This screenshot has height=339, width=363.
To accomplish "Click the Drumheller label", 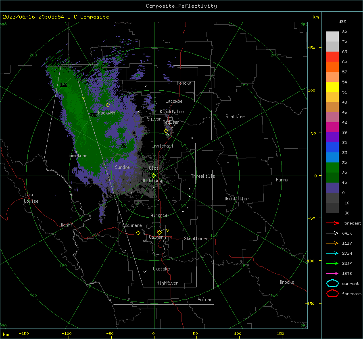I will click(x=236, y=199).
